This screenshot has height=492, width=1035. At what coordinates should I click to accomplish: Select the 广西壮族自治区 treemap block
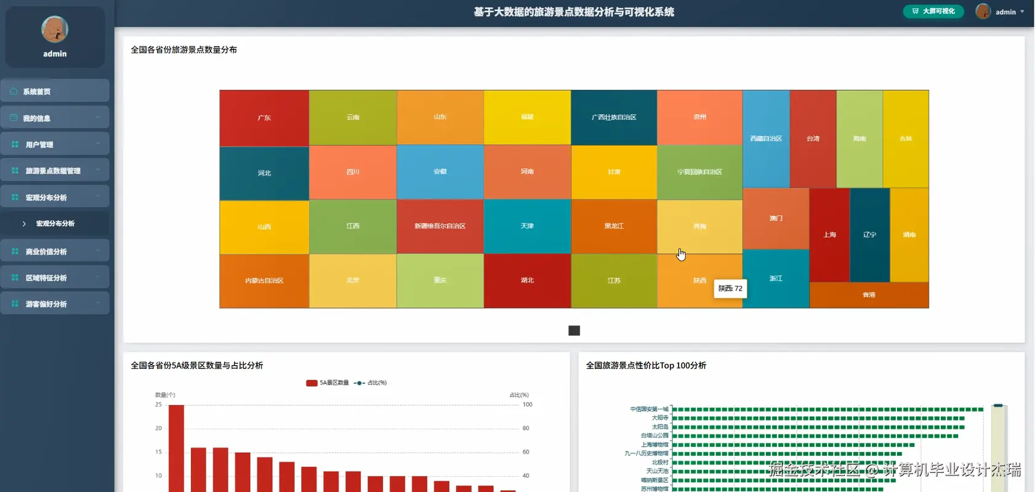614,117
